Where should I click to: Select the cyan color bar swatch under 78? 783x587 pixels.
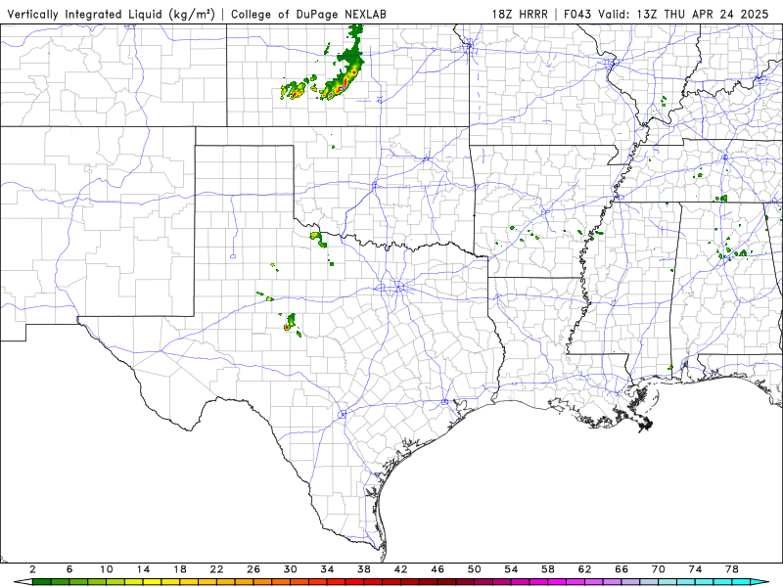(x=741, y=582)
